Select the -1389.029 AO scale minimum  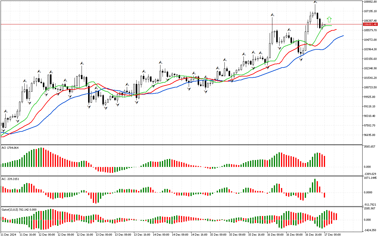[370, 174]
